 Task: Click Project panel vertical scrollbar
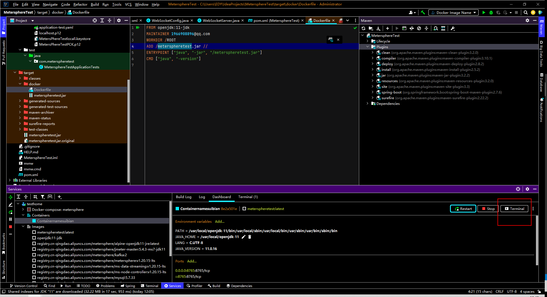point(129,130)
